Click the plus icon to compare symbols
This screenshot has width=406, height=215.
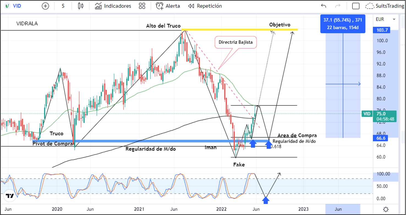pyautogui.click(x=45, y=6)
